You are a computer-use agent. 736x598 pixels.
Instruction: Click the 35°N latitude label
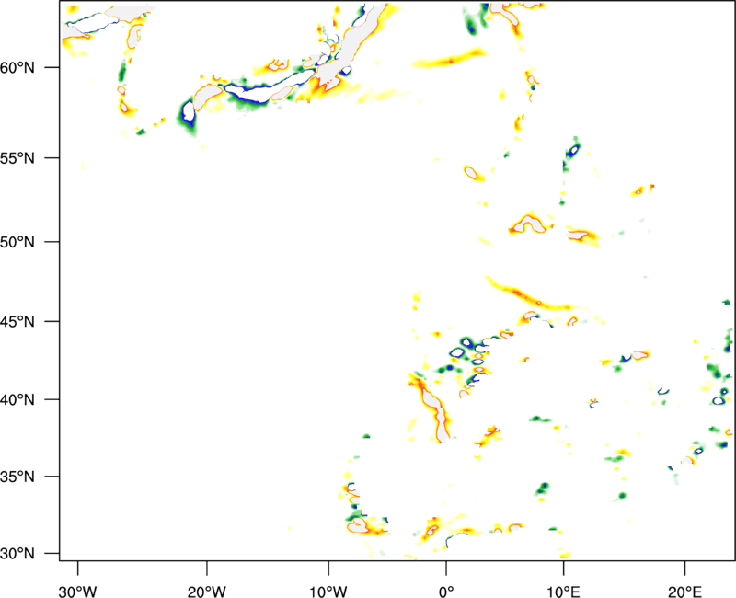point(17,477)
